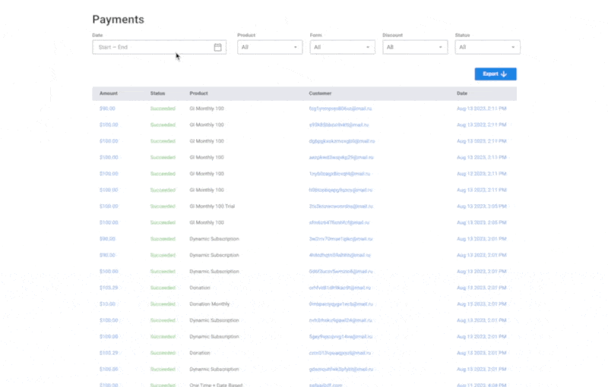Click the blue Export button
This screenshot has height=387, width=608.
[x=496, y=74]
